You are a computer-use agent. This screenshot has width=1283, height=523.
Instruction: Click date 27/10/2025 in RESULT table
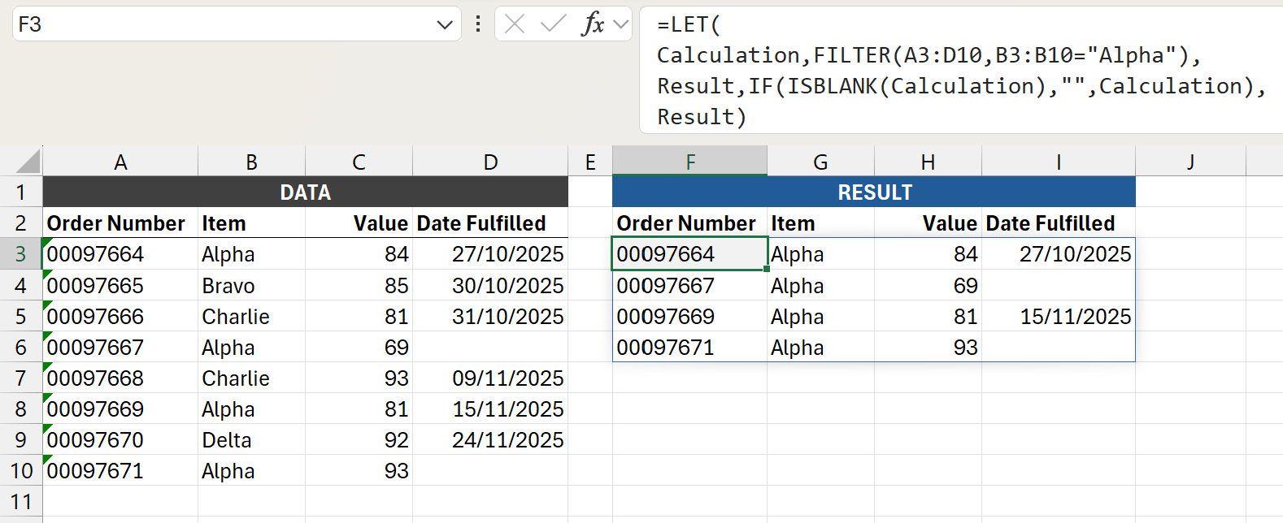coord(1059,254)
